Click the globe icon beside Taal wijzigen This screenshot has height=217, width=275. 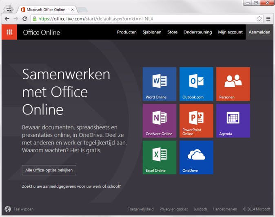tap(8, 209)
